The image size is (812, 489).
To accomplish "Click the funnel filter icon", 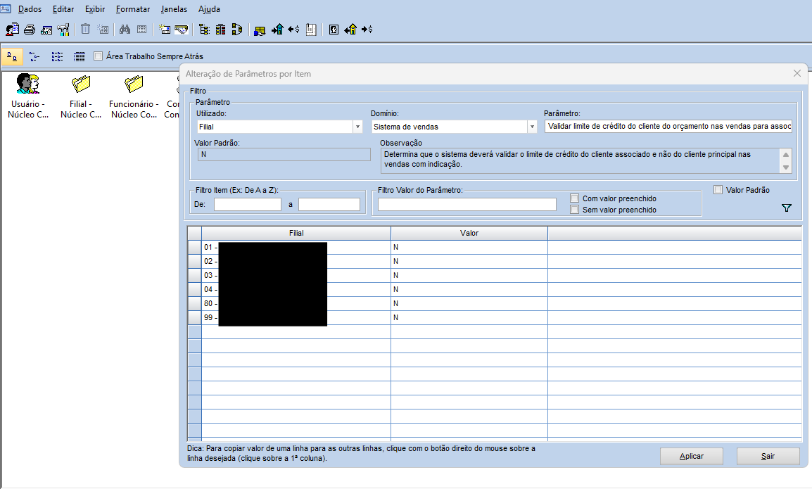I will point(787,208).
